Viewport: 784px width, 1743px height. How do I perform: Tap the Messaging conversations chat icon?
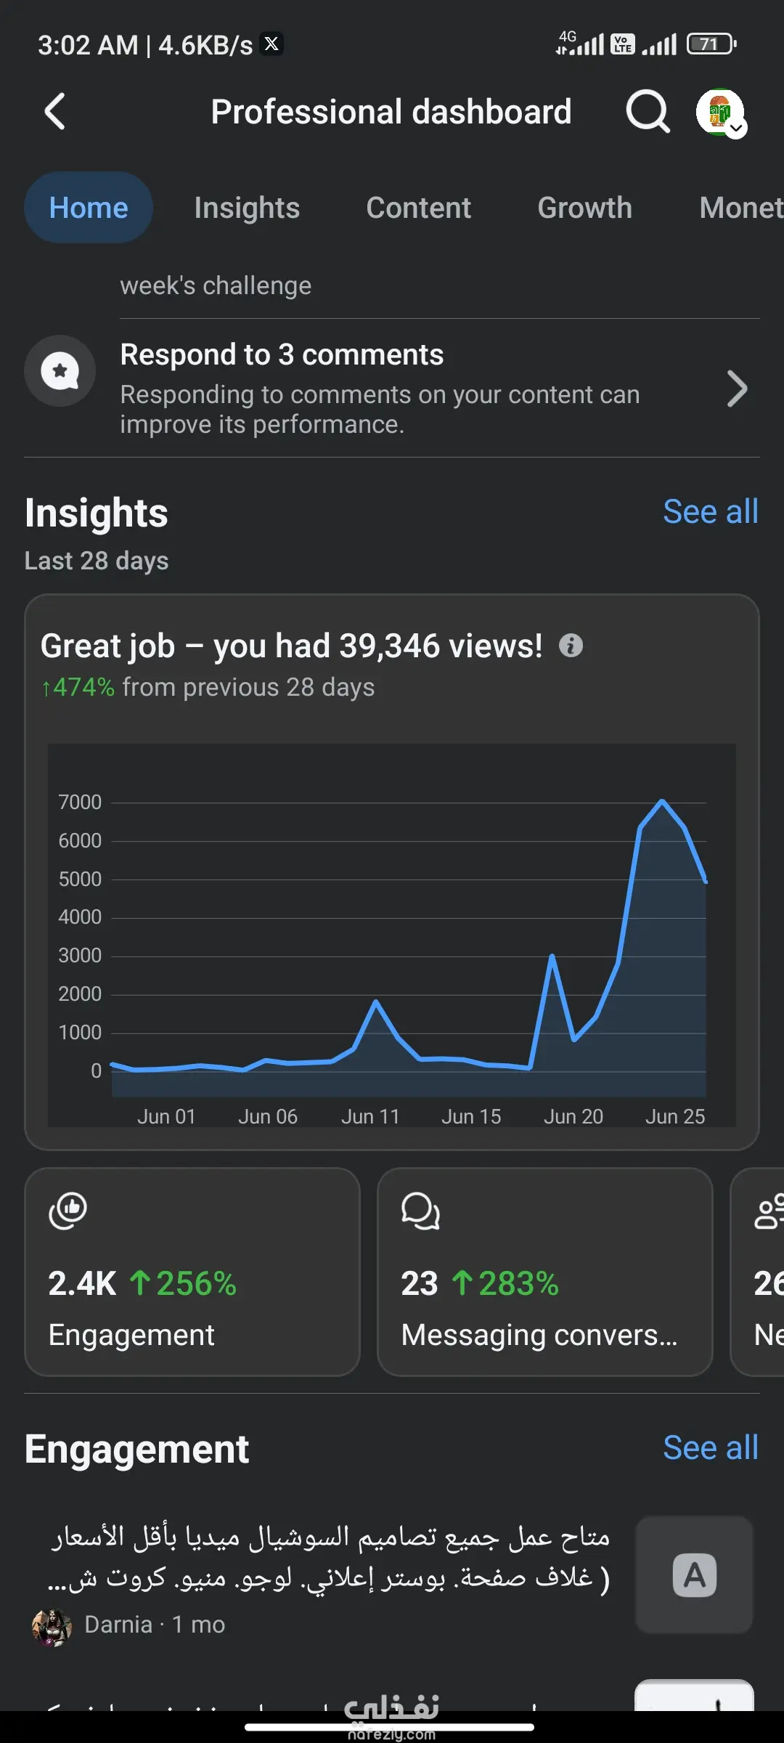(x=420, y=1211)
